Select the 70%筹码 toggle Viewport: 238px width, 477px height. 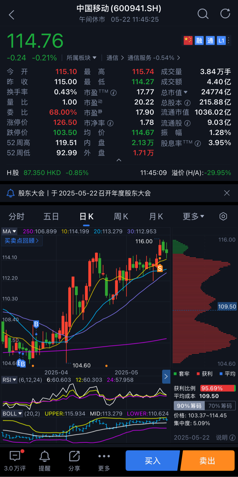coord(220,406)
